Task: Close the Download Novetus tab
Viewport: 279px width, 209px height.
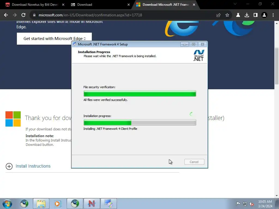Action: tap(63, 5)
